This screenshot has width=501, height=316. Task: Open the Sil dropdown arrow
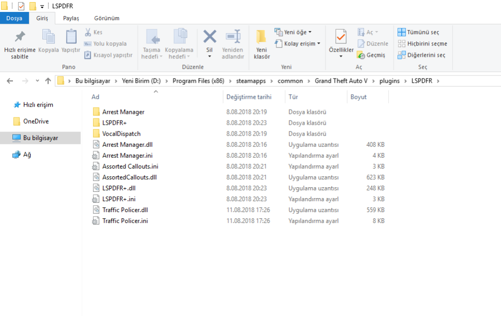(210, 56)
